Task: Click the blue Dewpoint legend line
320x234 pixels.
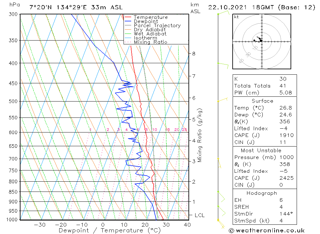Action: 128,21
